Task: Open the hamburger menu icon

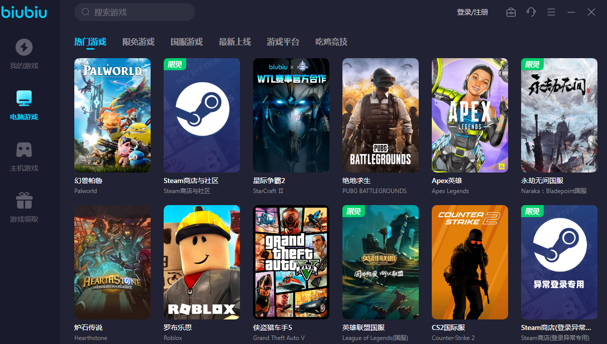Action: click(551, 12)
